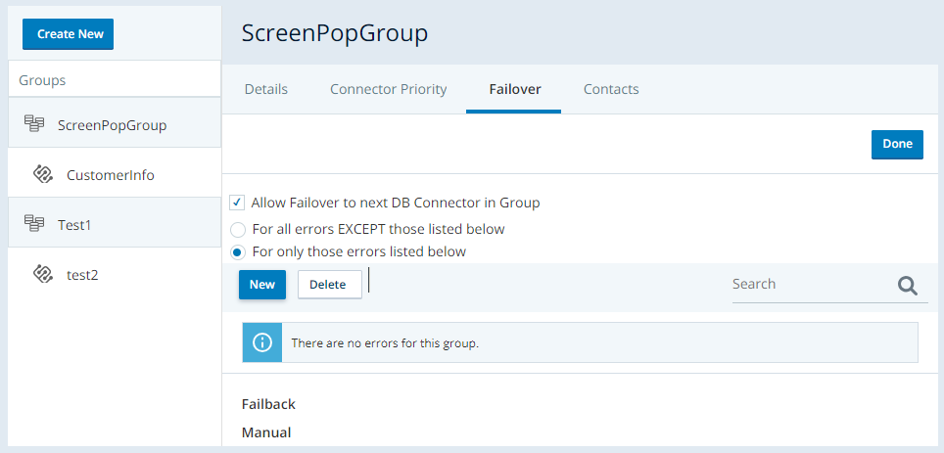Click the Delete button
The image size is (944, 453).
(328, 285)
